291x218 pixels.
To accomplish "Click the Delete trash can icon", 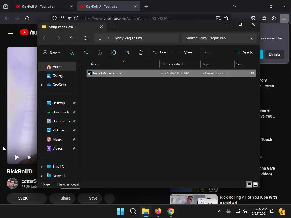I will click(140, 53).
